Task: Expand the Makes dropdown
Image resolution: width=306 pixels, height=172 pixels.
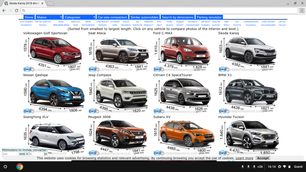Action: point(49,17)
